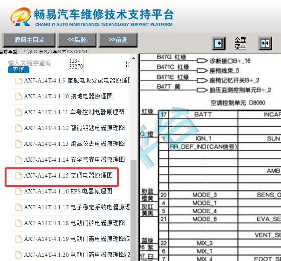Open AX7-A14T-4.1.19 电动门窗电器原理图

click(x=77, y=239)
